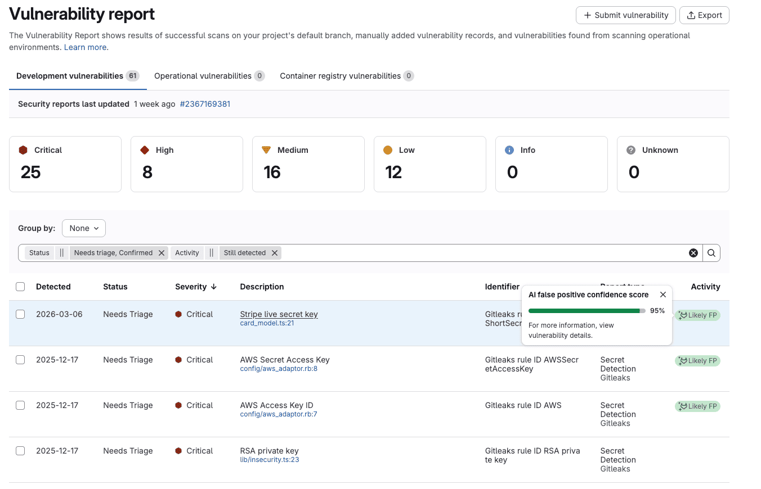This screenshot has height=489, width=761.
Task: Check the checkbox on the RSA private key row
Action: click(x=20, y=450)
